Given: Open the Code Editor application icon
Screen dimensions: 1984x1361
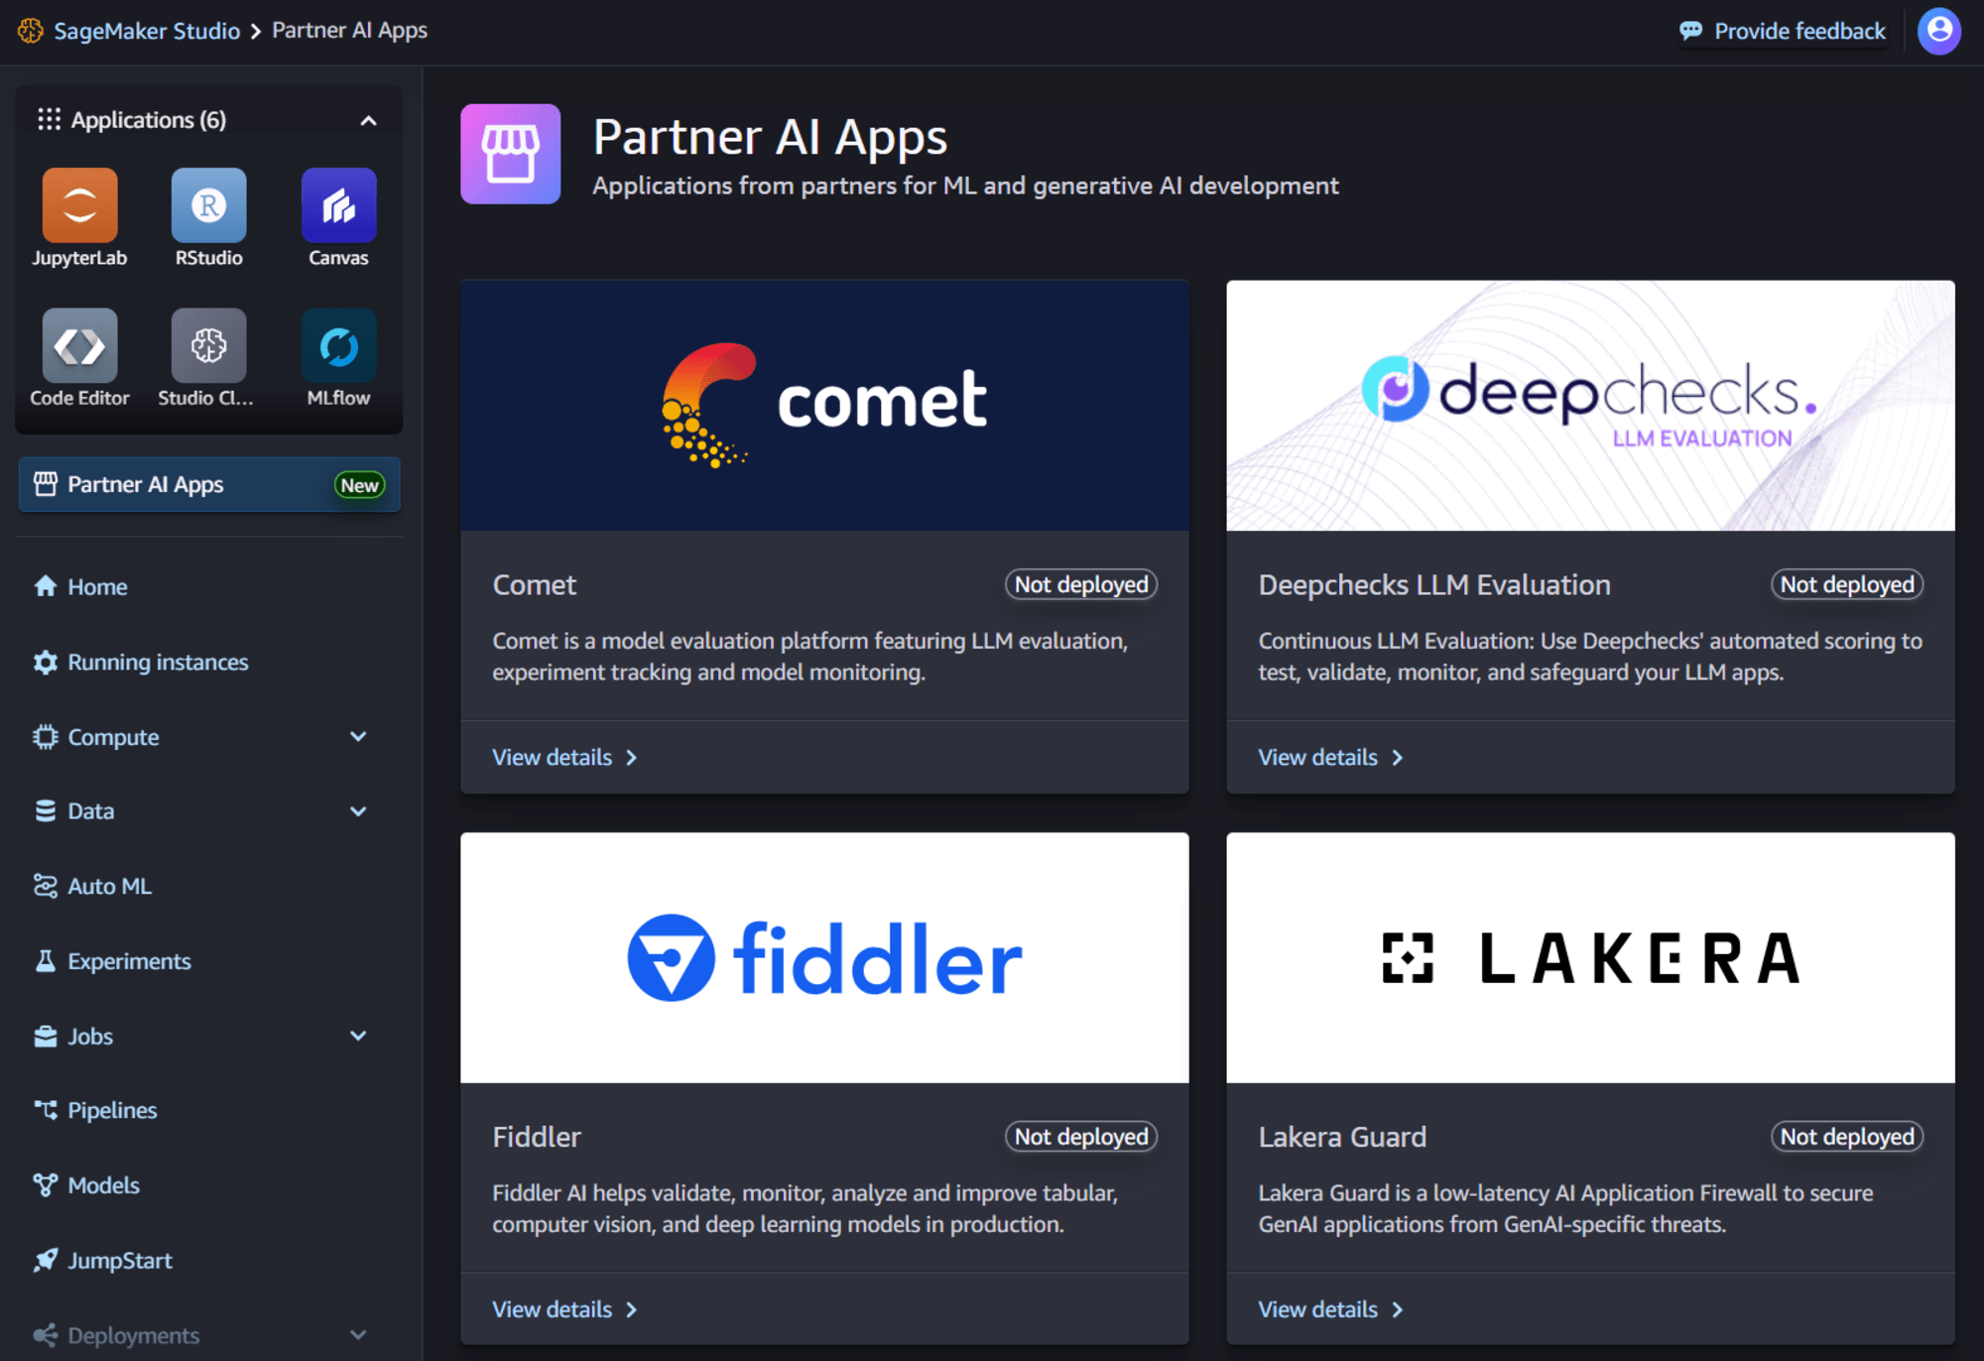Looking at the screenshot, I should 79,345.
